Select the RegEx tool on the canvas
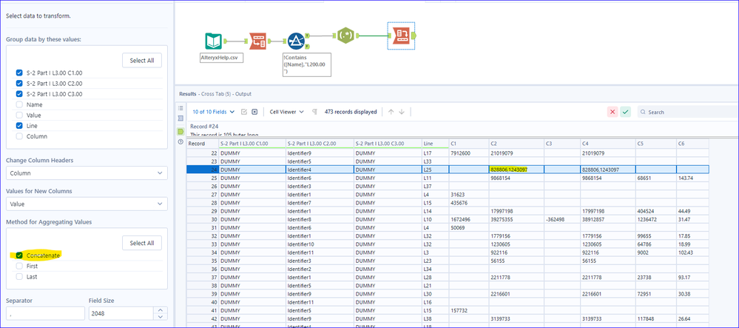This screenshot has width=739, height=328. [347, 36]
